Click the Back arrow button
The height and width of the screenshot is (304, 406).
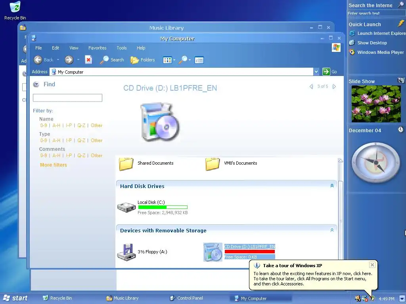point(38,60)
